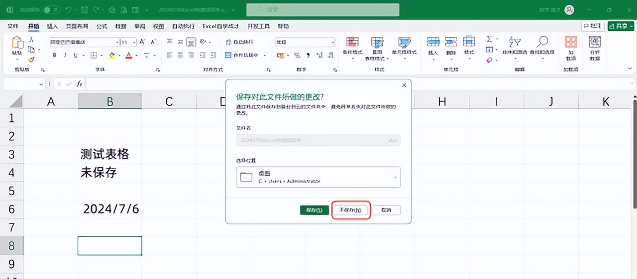Switch to the Page Layout tab
Viewport: 637px width, 279px height.
(77, 26)
